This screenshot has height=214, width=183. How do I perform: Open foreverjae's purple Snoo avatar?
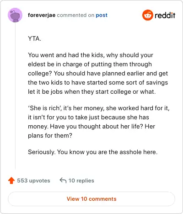point(15,15)
